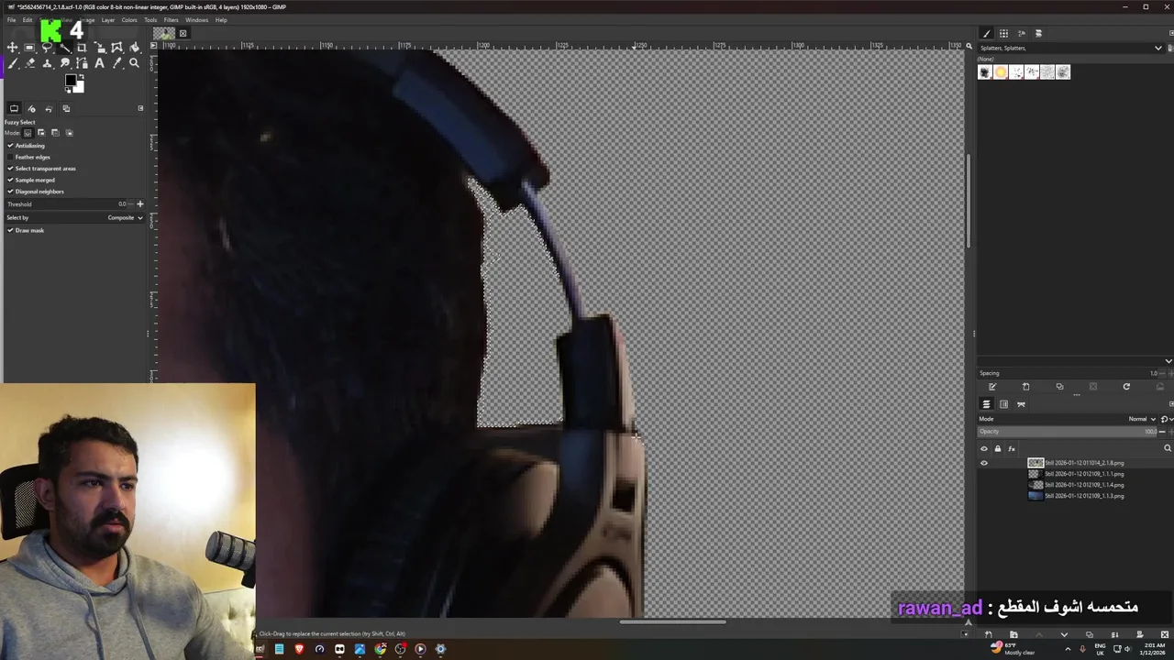Screen dimensions: 1174x660
Task: Switch to the Paths tab in layers dock
Action: tap(1021, 404)
